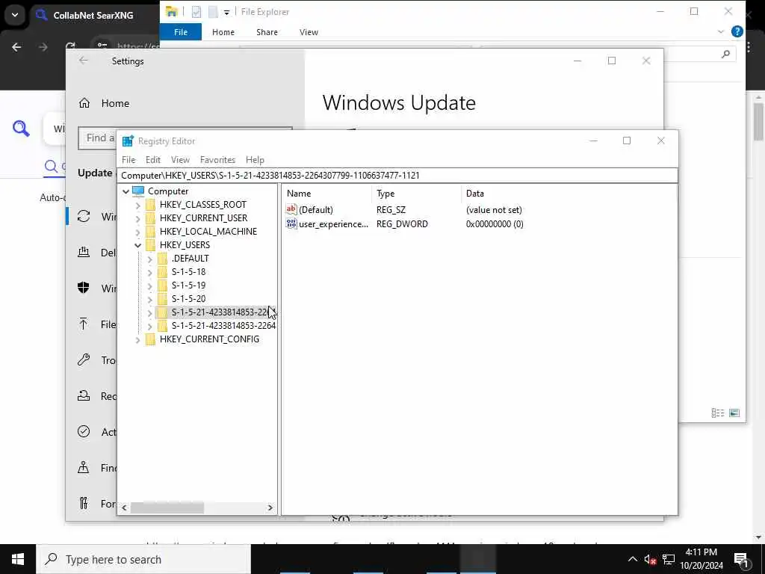The image size is (765, 574).
Task: Click the Registry Editor title bar icon
Action: [128, 141]
